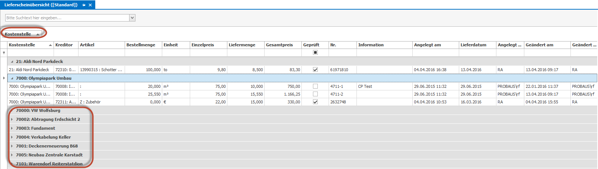The width and height of the screenshot is (598, 169).
Task: Select the Lieferscheinübersicht ([Standard]) tab
Action: pos(41,5)
